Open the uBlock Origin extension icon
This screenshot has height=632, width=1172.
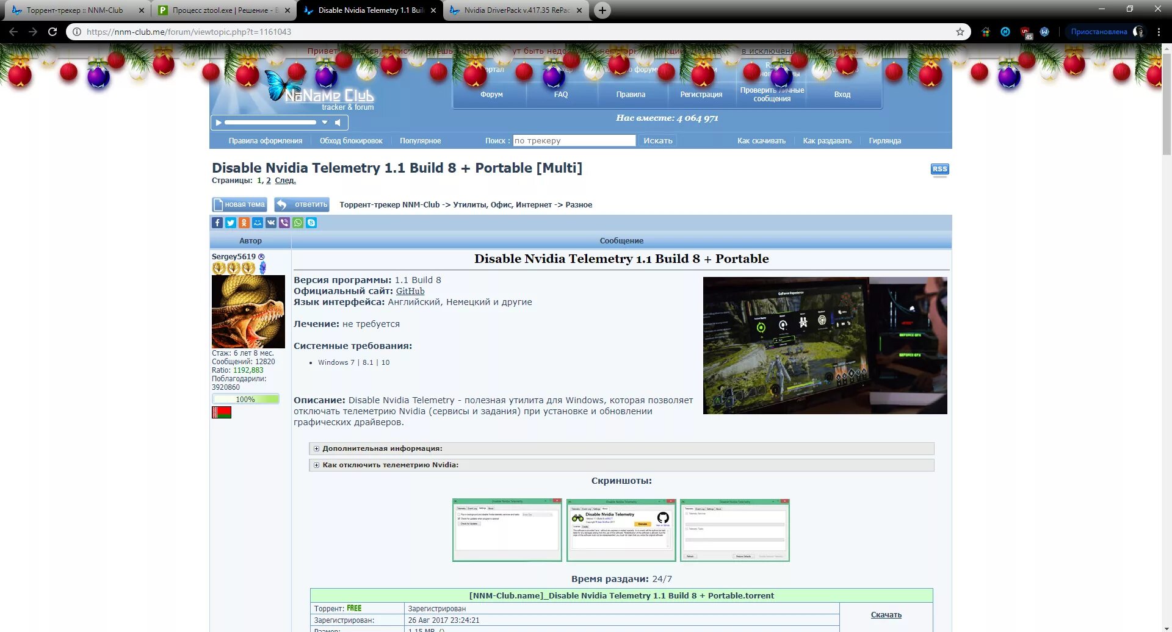click(x=1025, y=32)
